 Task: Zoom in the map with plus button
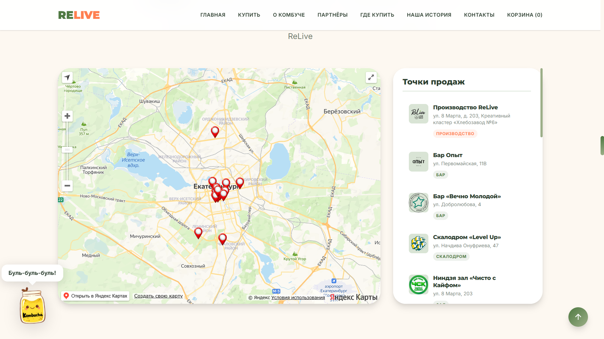click(x=67, y=116)
